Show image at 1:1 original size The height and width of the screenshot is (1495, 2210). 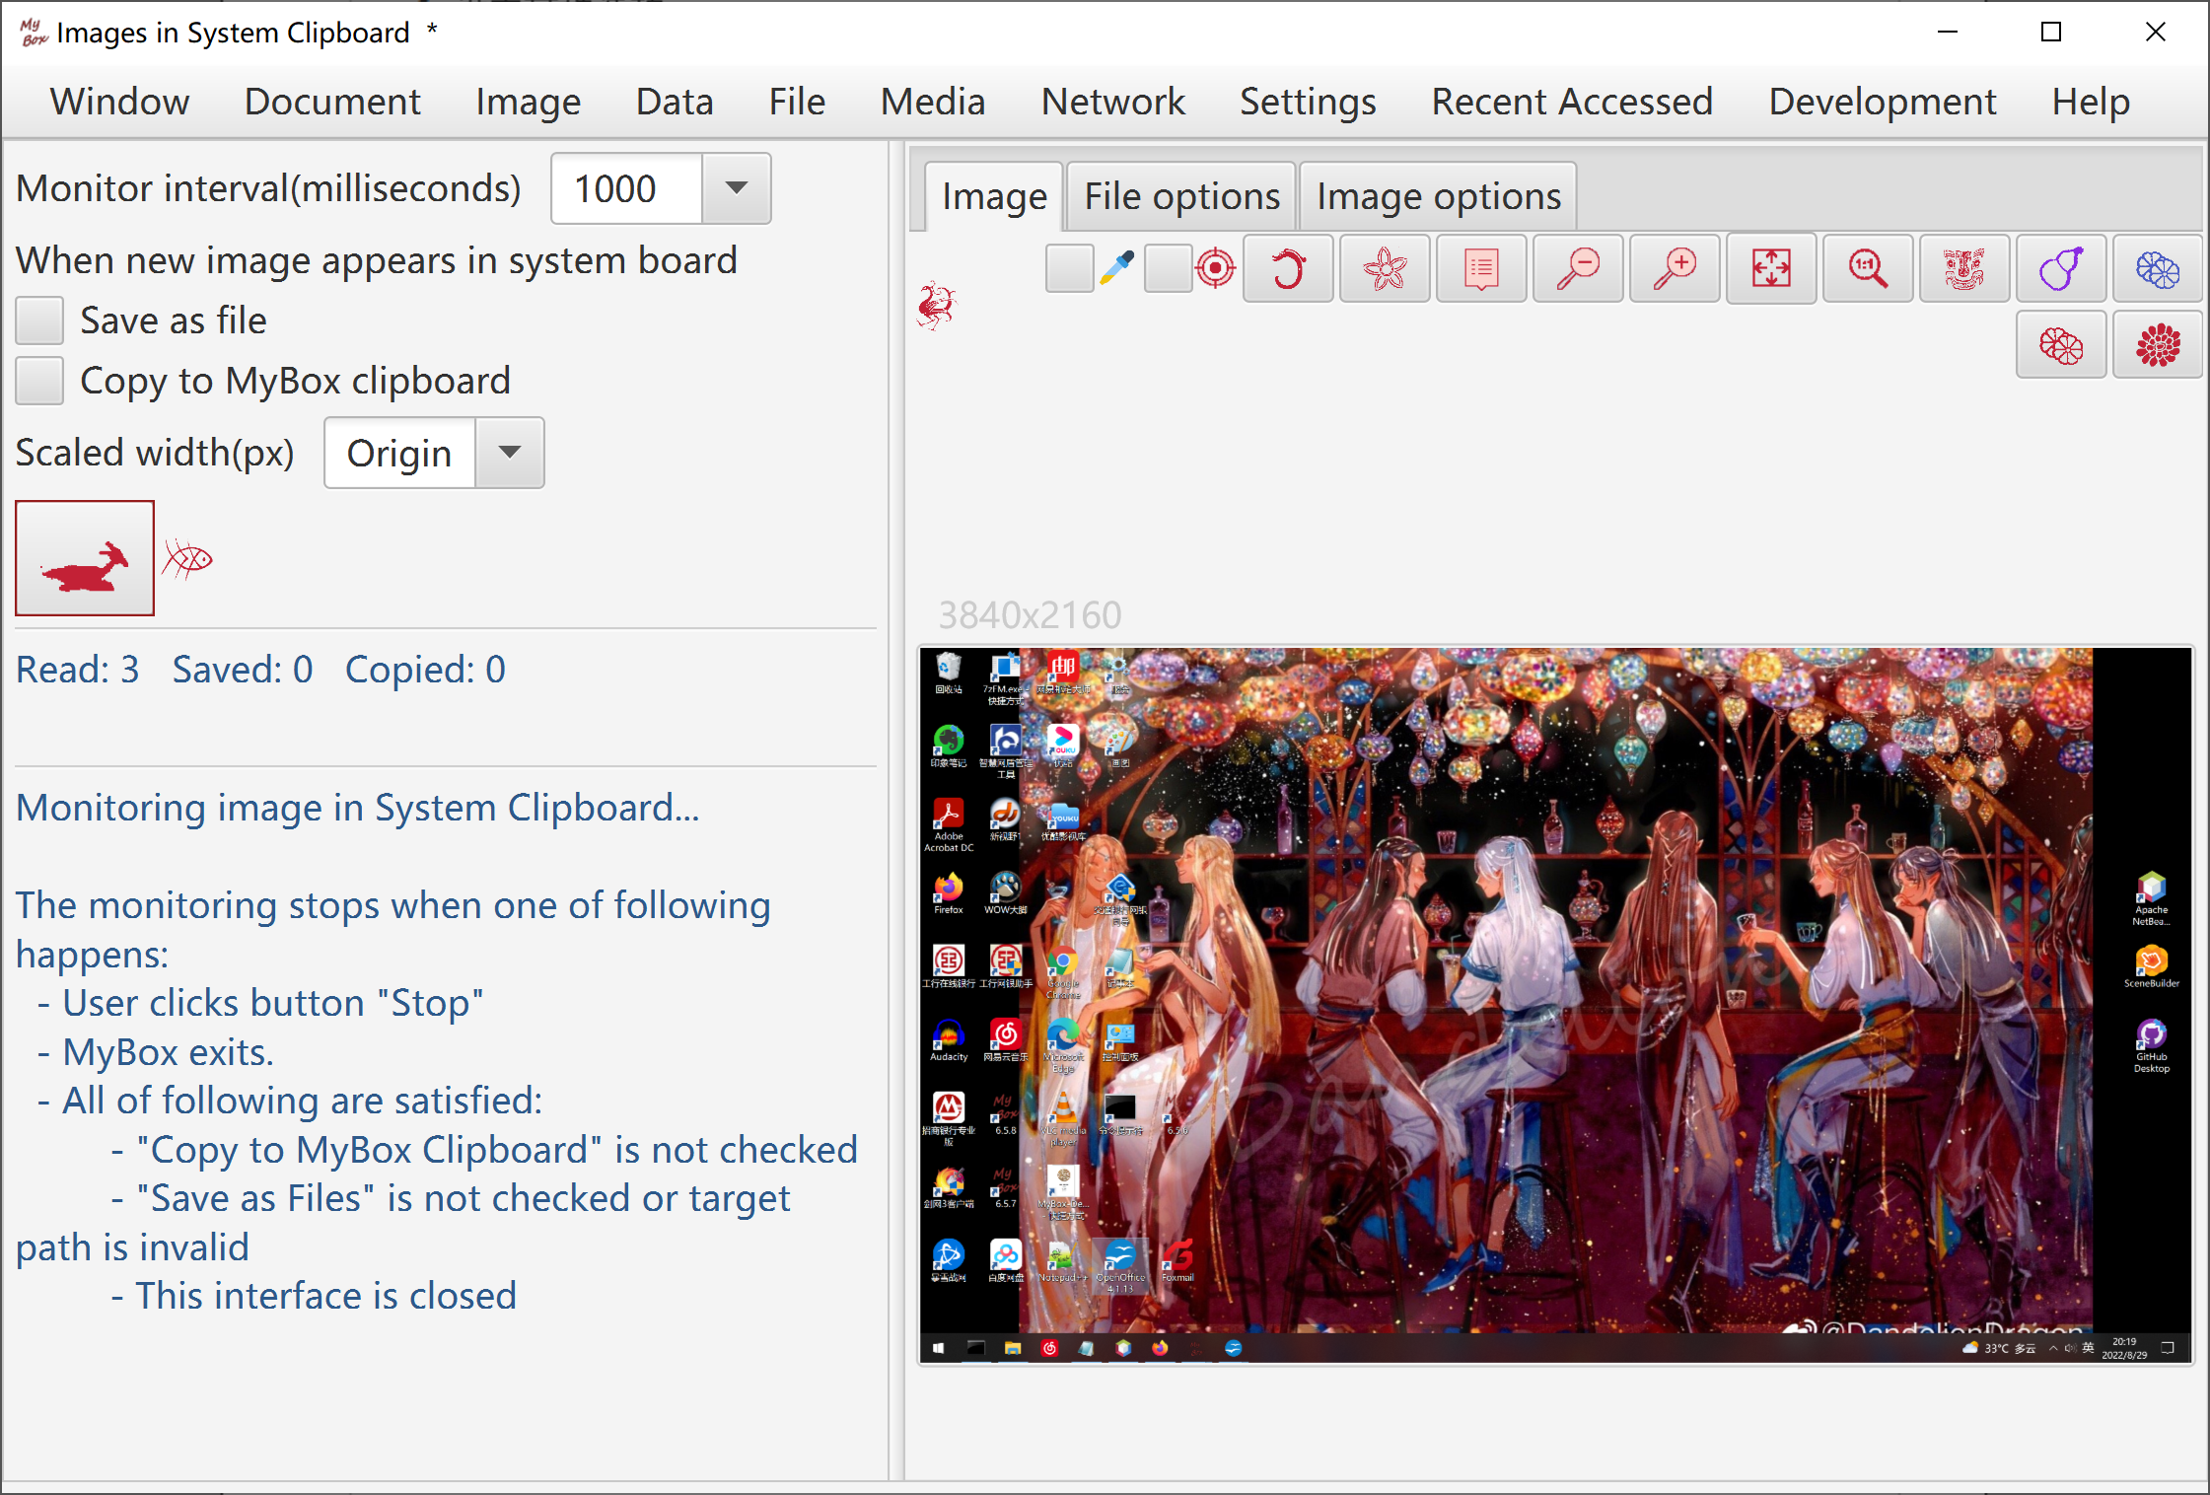[1868, 268]
